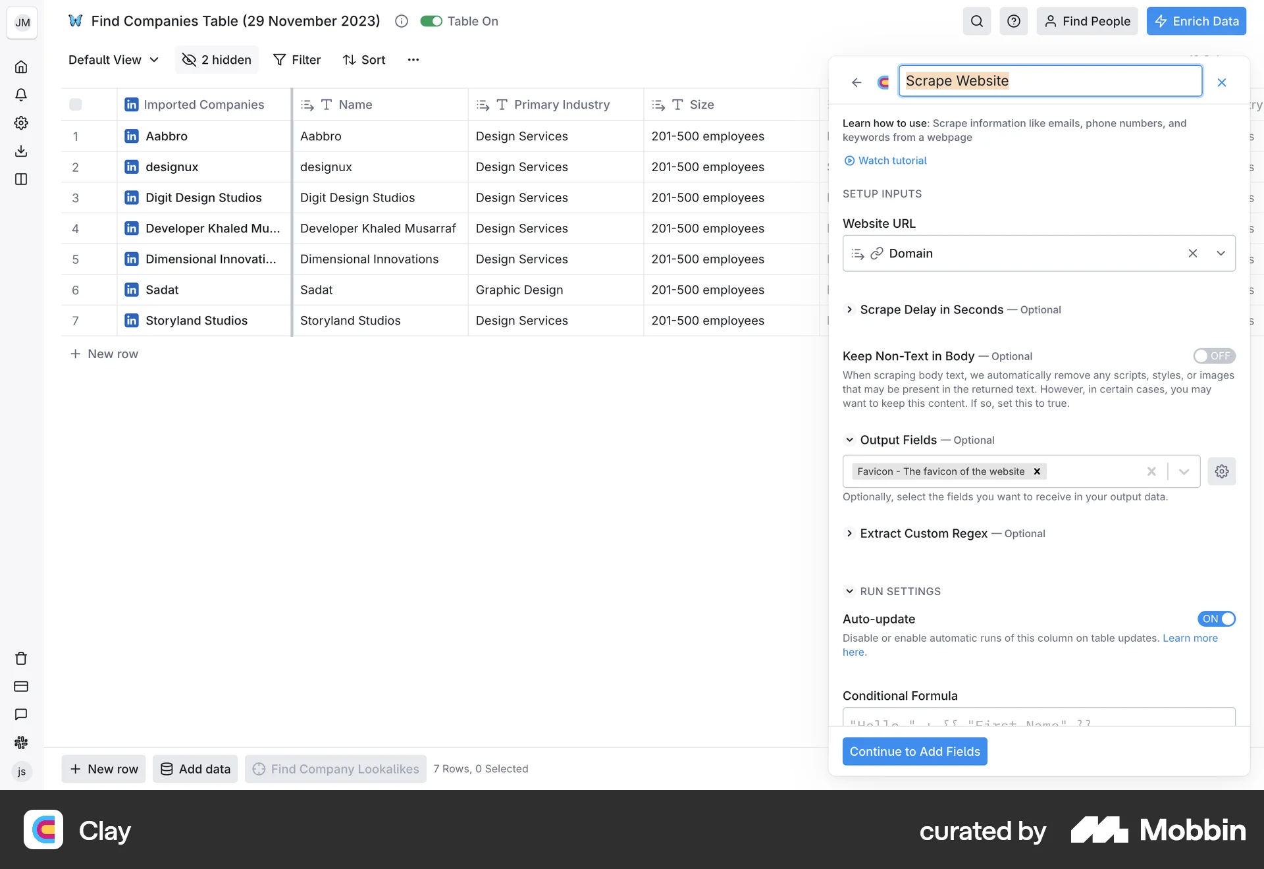Image resolution: width=1264 pixels, height=869 pixels.
Task: Select all rows with header checkbox
Action: tap(76, 105)
